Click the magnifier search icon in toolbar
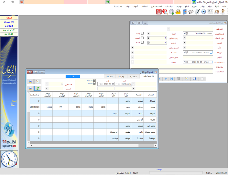The width and height of the screenshot is (228, 175). pos(165,12)
